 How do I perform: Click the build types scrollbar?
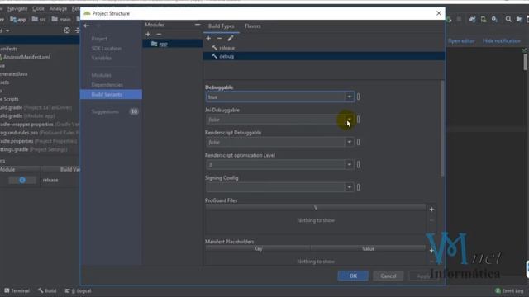(x=442, y=128)
